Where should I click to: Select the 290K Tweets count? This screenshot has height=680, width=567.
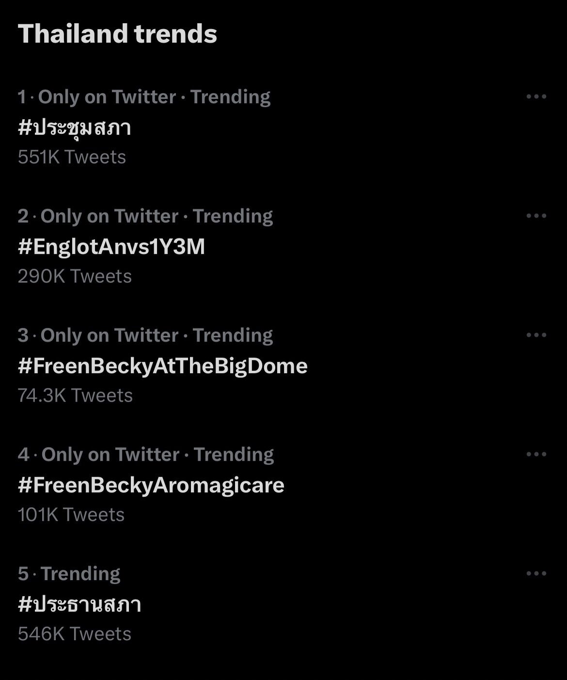75,276
